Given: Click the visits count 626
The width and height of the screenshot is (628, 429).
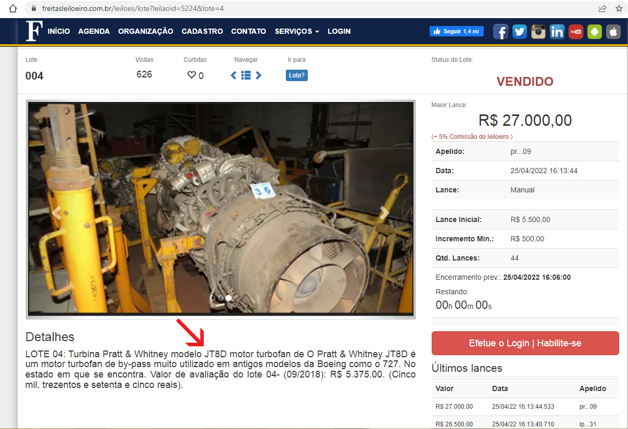Looking at the screenshot, I should (144, 74).
